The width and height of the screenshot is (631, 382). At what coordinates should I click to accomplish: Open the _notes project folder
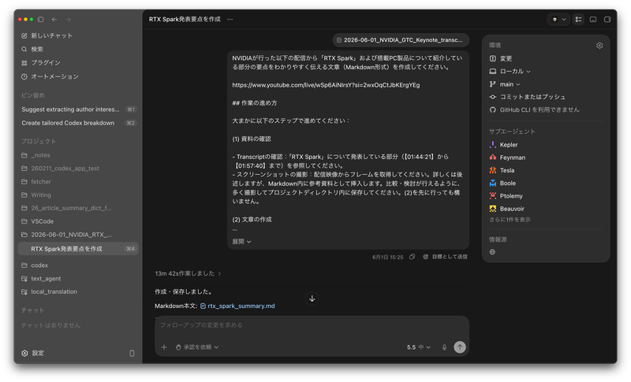(35, 155)
